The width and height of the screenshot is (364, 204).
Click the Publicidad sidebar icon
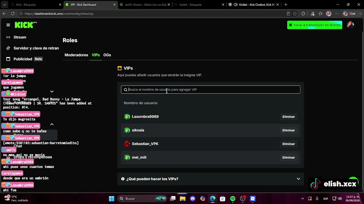[x=8, y=59]
